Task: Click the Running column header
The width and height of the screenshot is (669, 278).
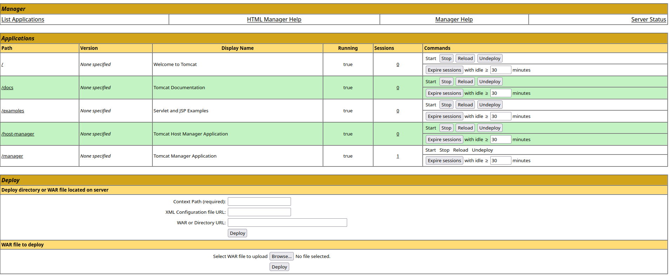Action: tap(348, 48)
